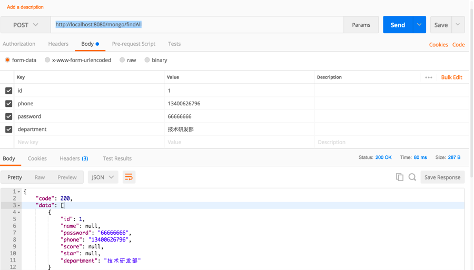The height and width of the screenshot is (270, 474).
Task: Click the request URL input field
Action: pyautogui.click(x=197, y=25)
